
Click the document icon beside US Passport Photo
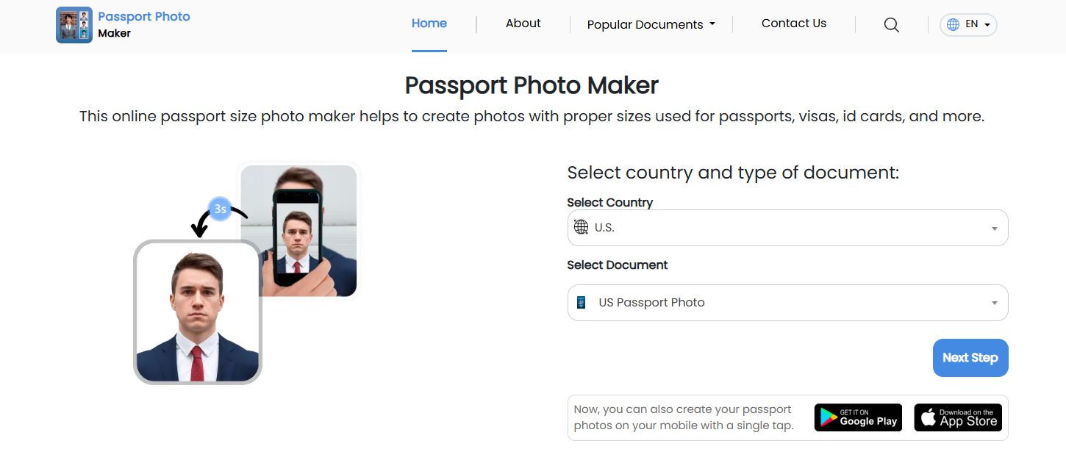[582, 302]
